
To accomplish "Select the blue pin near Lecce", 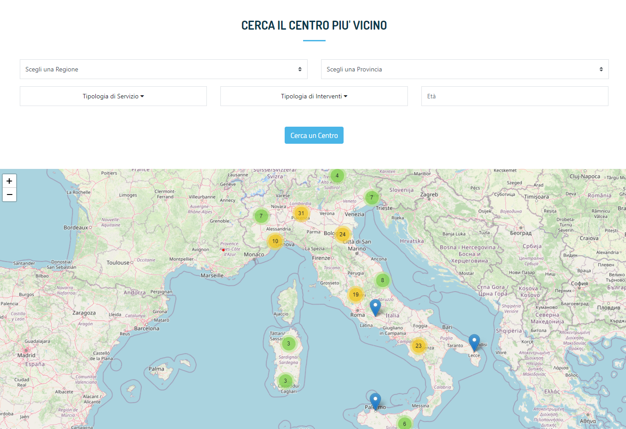I will click(474, 343).
